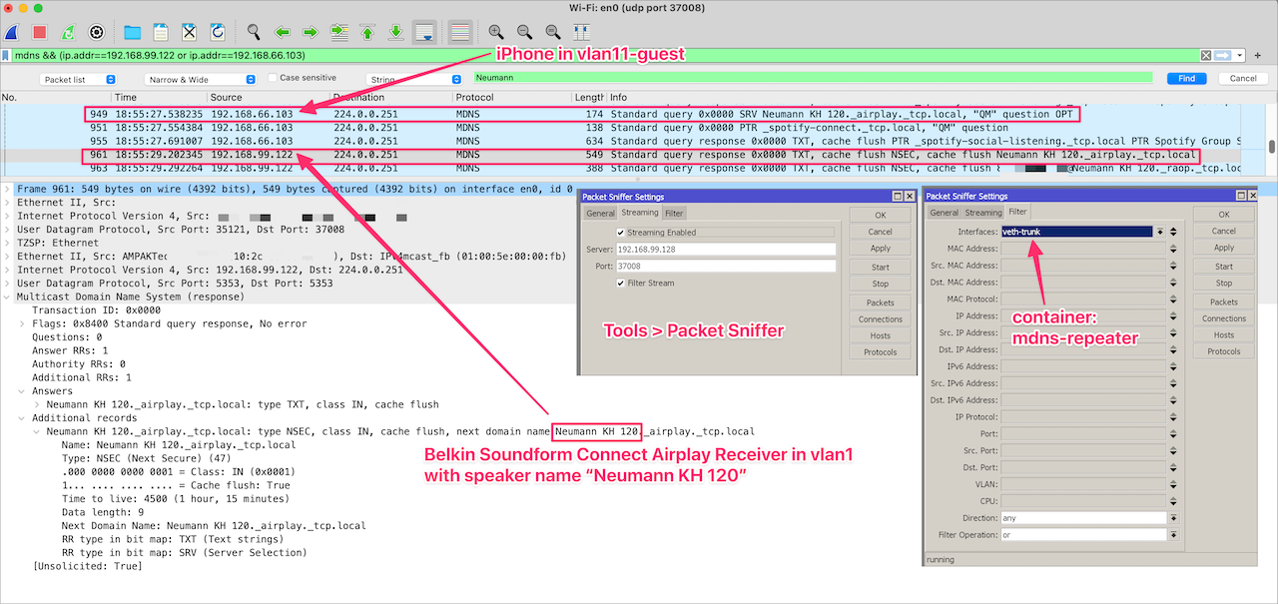Viewport: 1278px width, 604px height.
Task: Click the Go to specified packet icon
Action: [338, 33]
